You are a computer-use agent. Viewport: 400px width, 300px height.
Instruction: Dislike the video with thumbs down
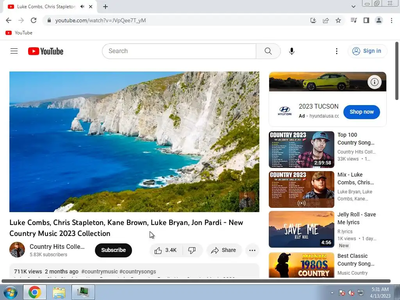tap(192, 250)
